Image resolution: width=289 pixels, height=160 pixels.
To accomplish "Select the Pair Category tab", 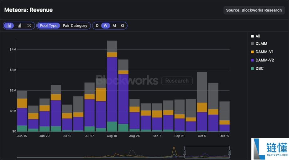I will tap(75, 26).
